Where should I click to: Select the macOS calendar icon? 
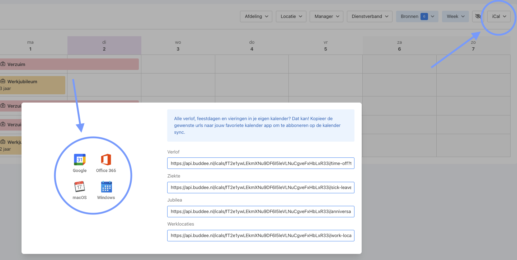click(x=80, y=187)
